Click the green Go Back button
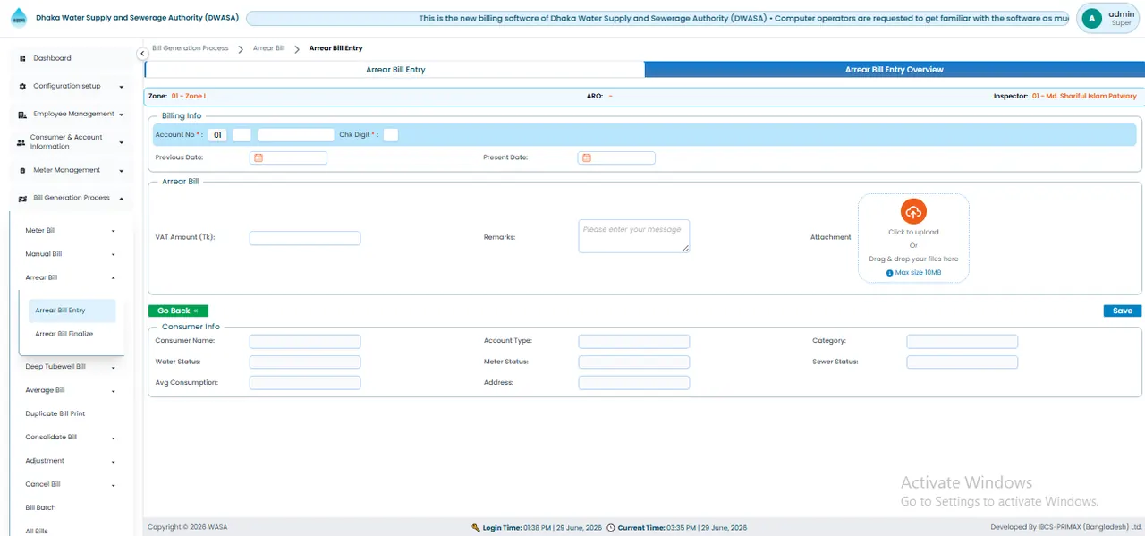The width and height of the screenshot is (1145, 536). coord(178,311)
